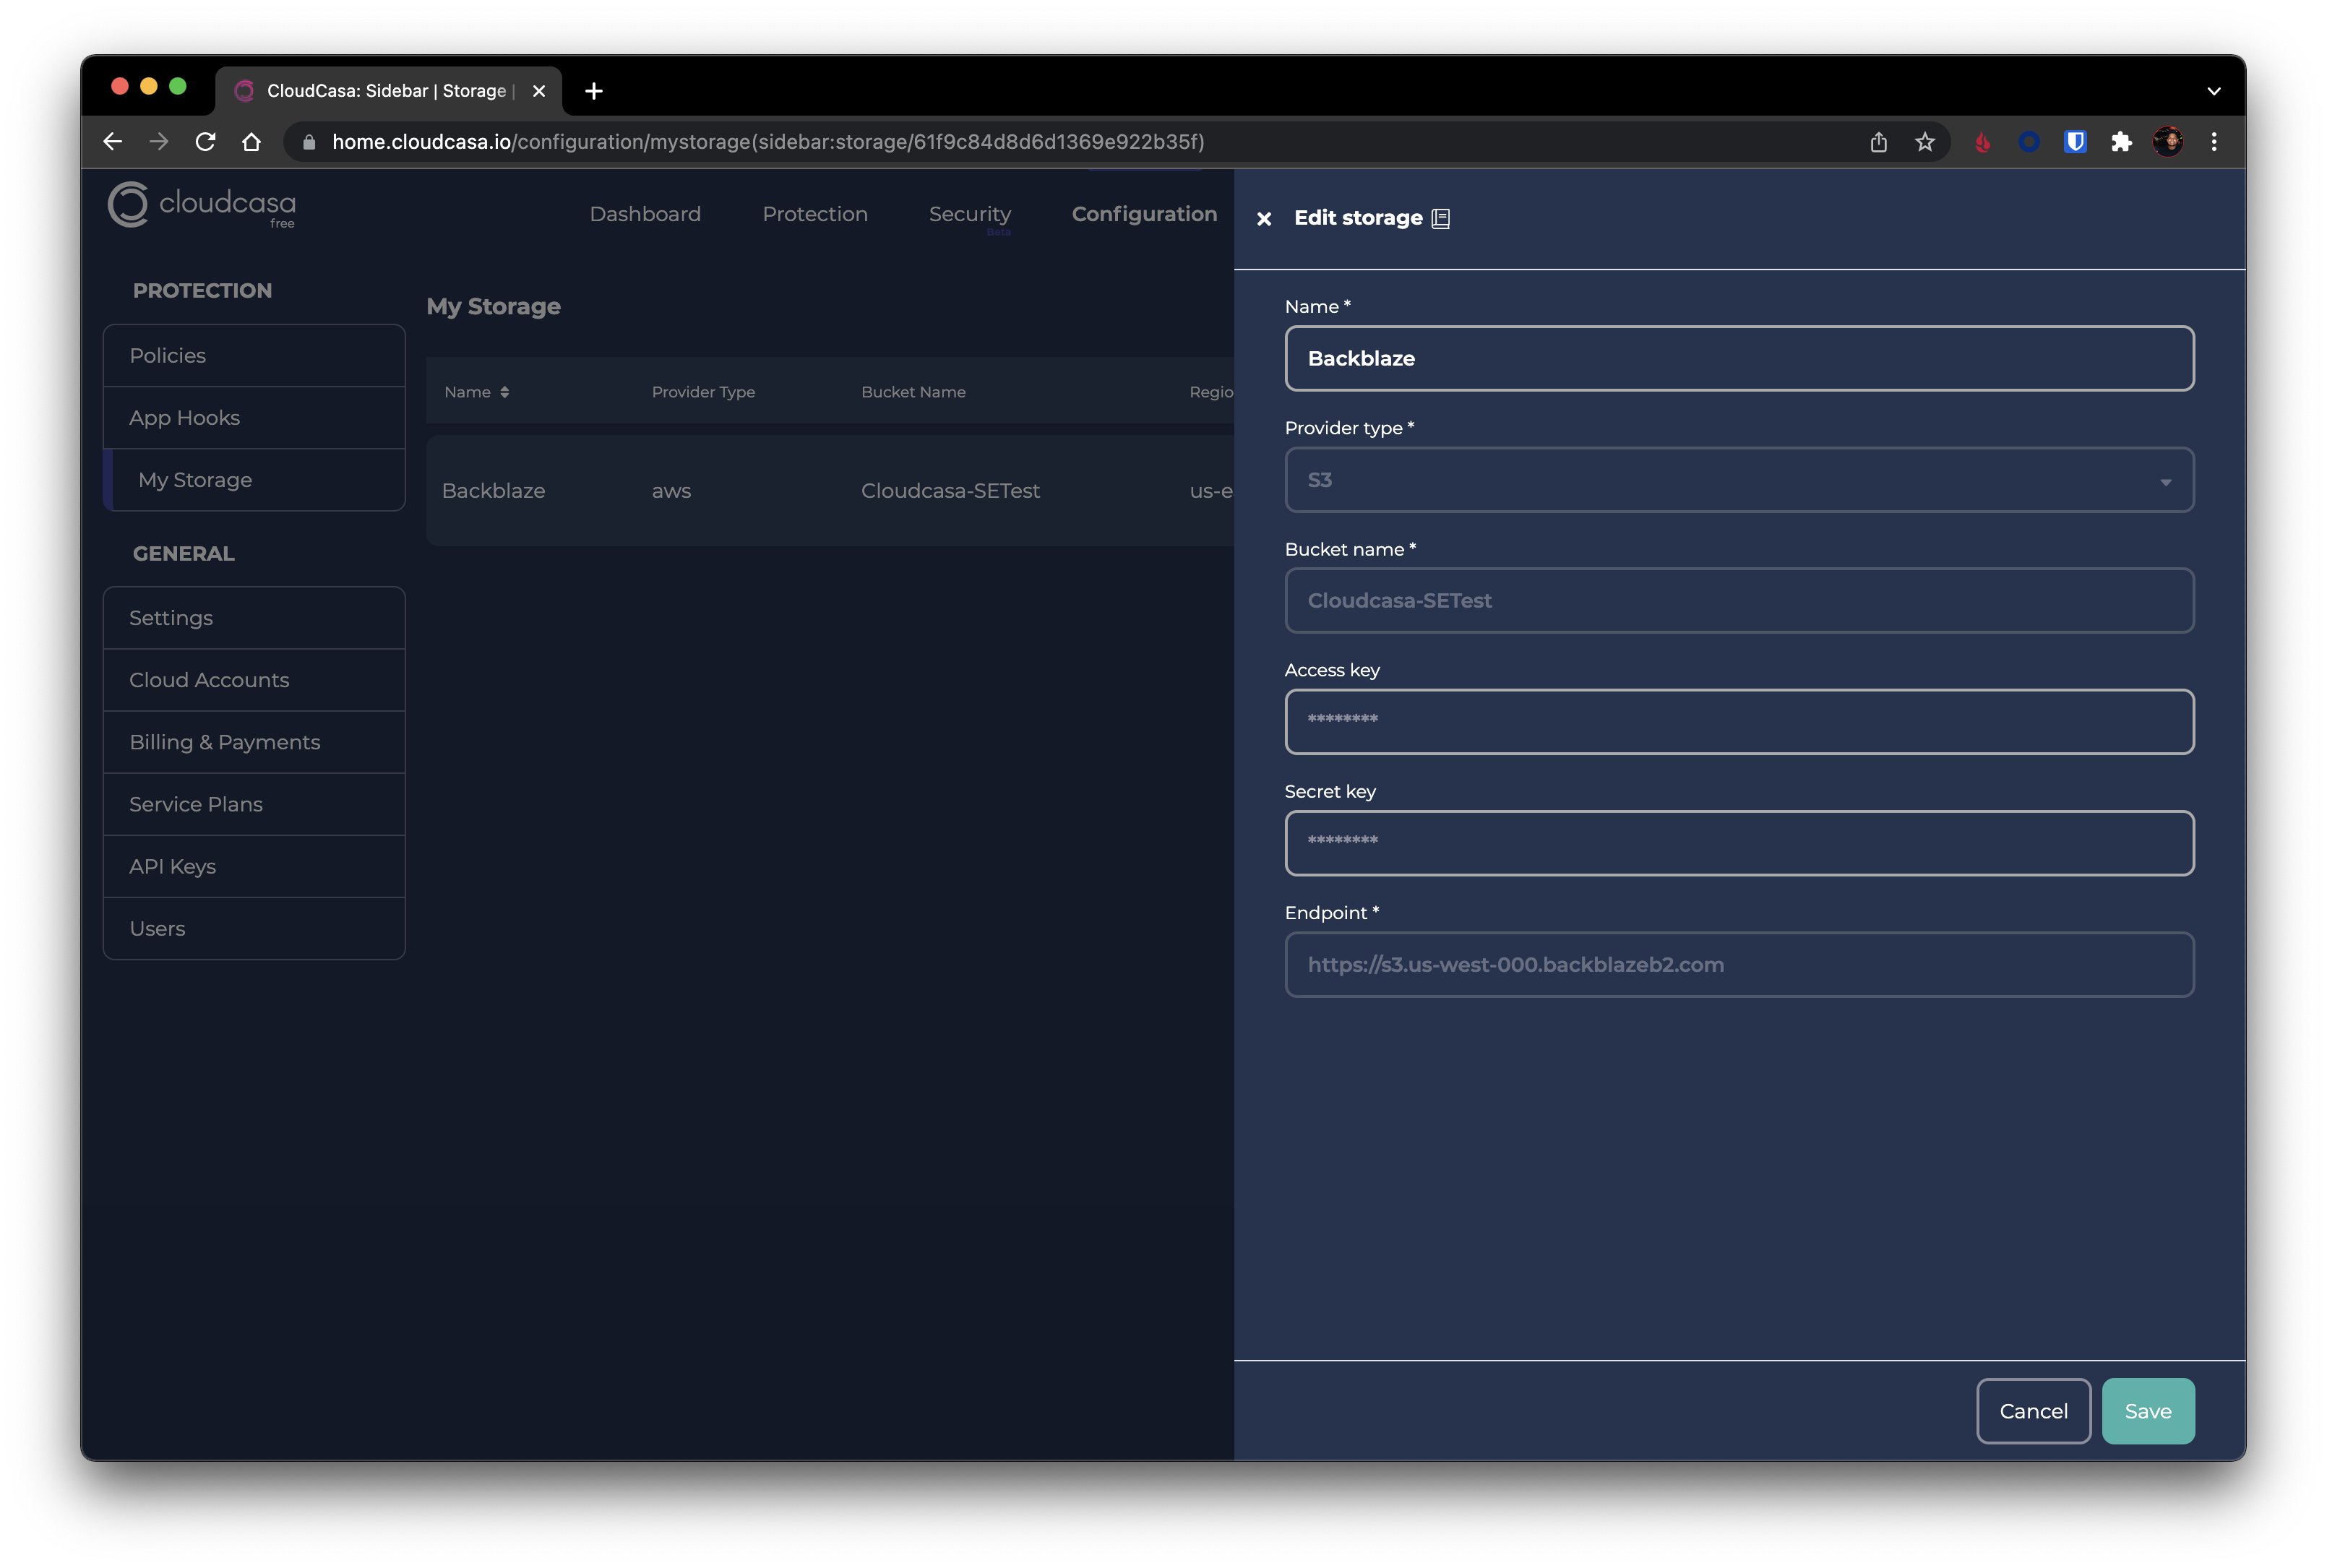This screenshot has height=1568, width=2327.
Task: Open Policies in the sidebar
Action: click(254, 356)
